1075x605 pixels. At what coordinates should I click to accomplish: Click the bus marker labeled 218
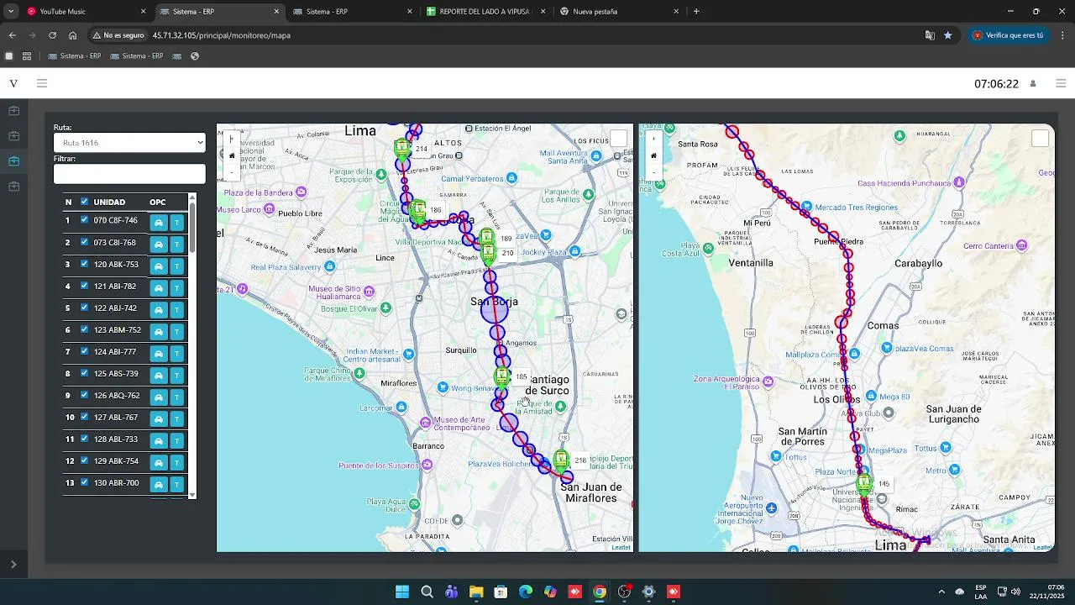point(561,460)
